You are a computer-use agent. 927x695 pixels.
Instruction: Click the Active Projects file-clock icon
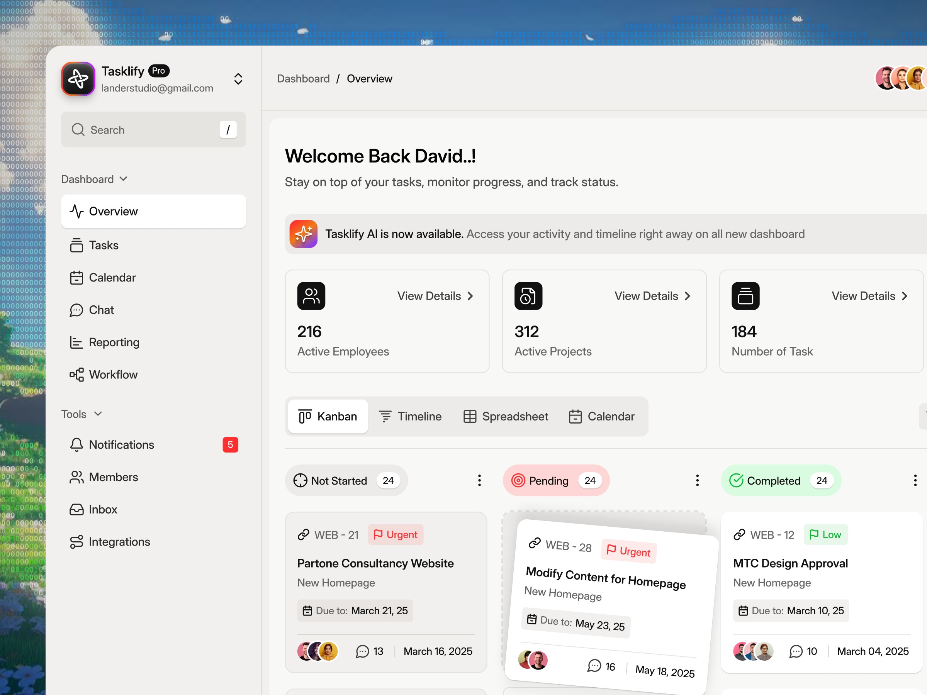[x=528, y=296]
